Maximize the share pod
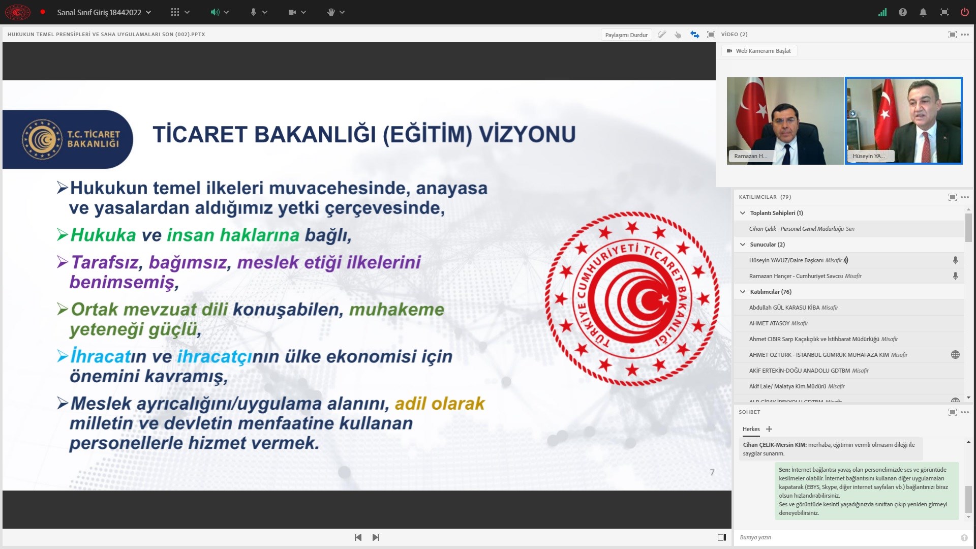Screen dimensions: 976x549 [711, 35]
